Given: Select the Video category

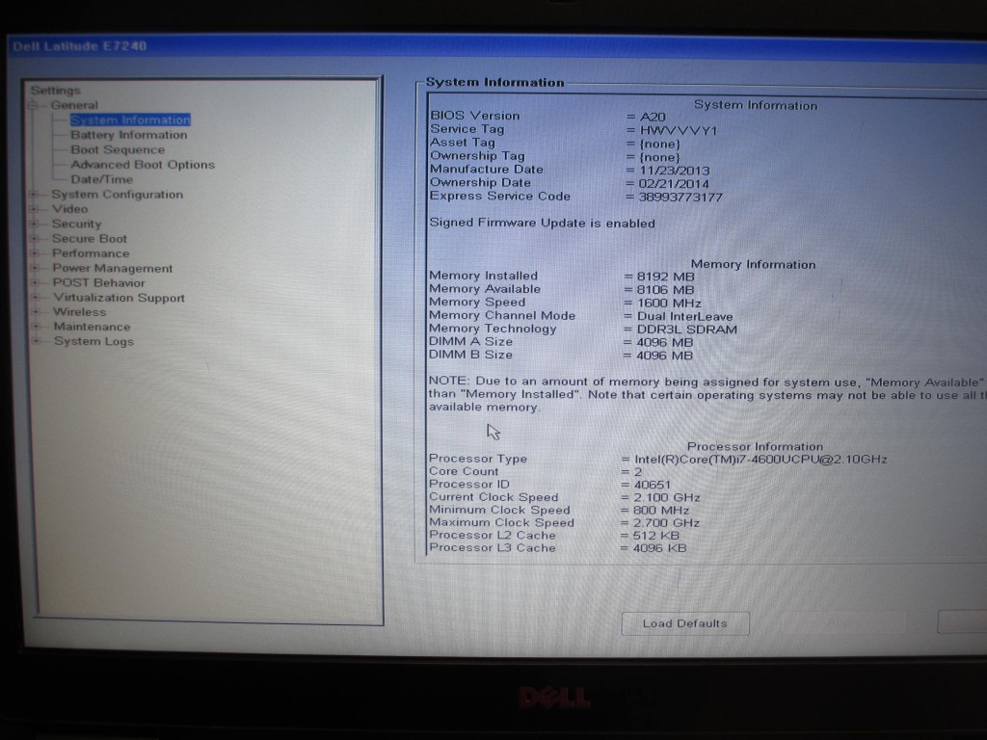Looking at the screenshot, I should [x=69, y=209].
